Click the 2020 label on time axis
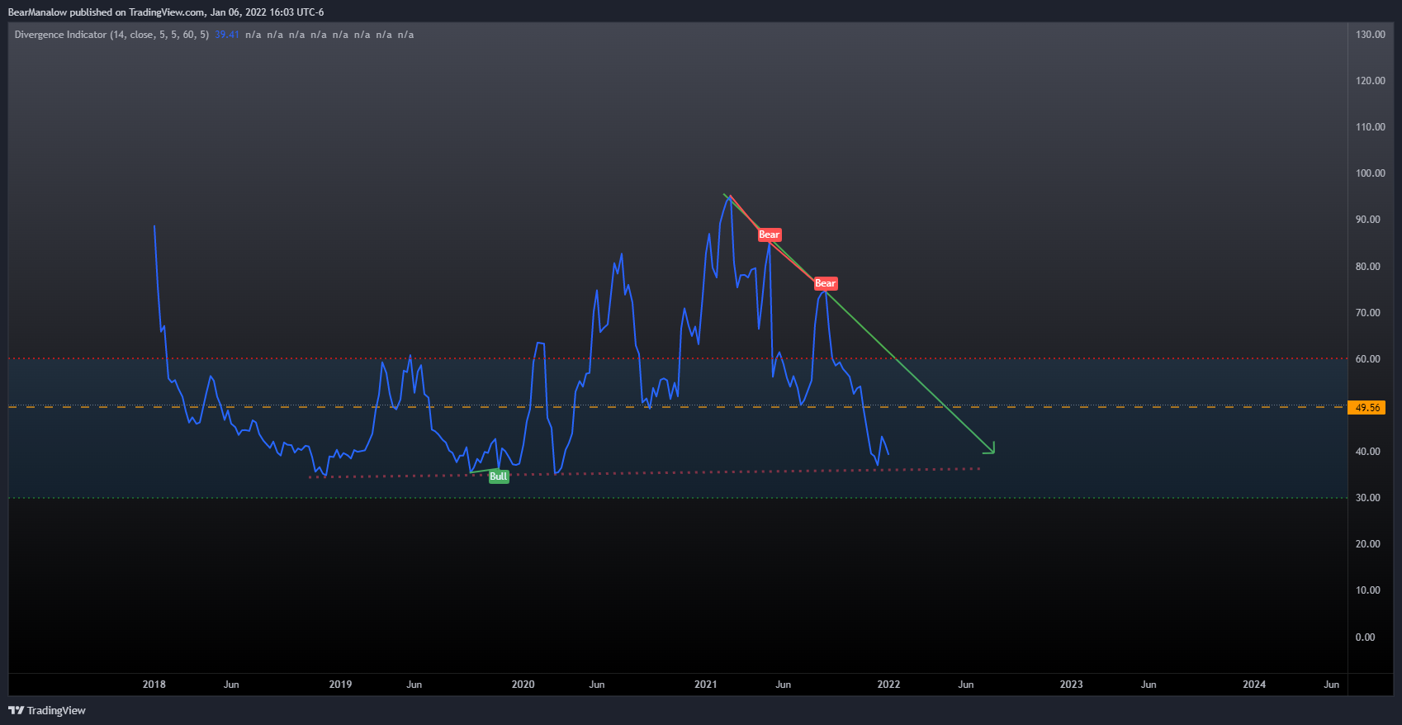Screen dimensions: 1402x725 click(x=523, y=685)
